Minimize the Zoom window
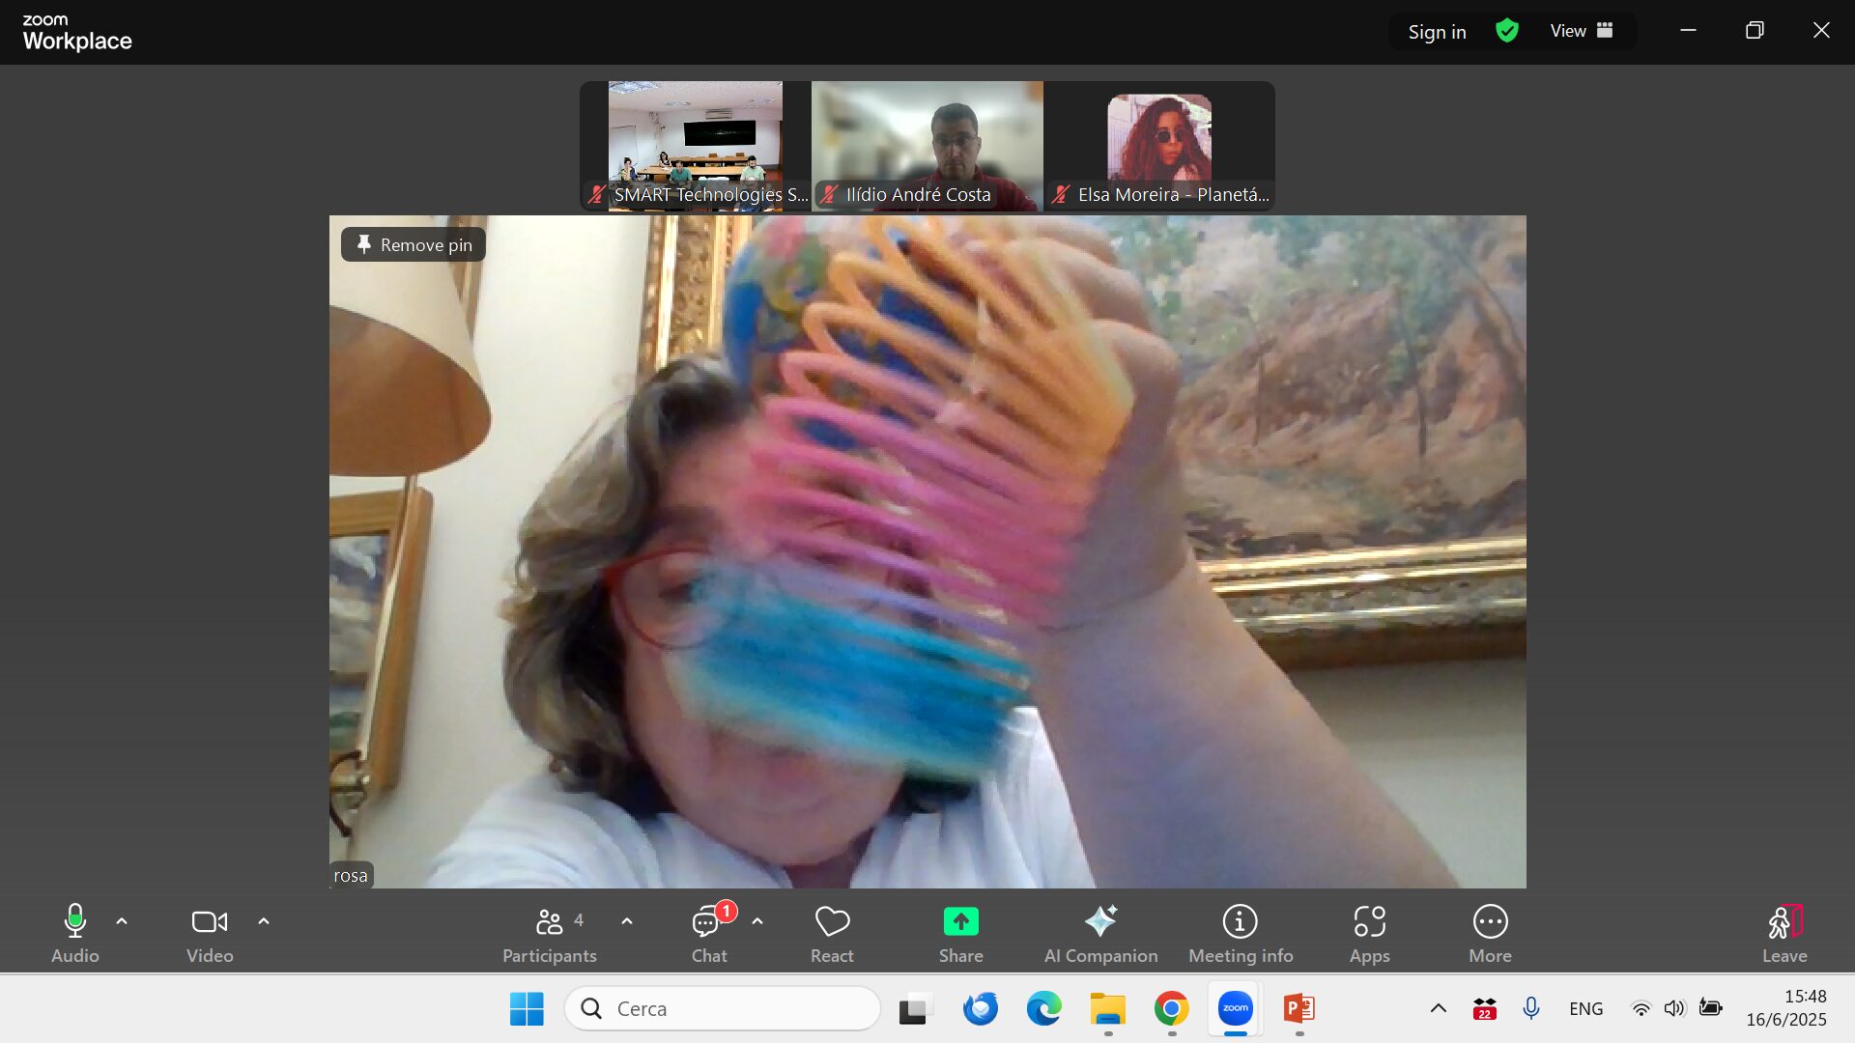Viewport: 1855px width, 1043px height. pos(1688,31)
